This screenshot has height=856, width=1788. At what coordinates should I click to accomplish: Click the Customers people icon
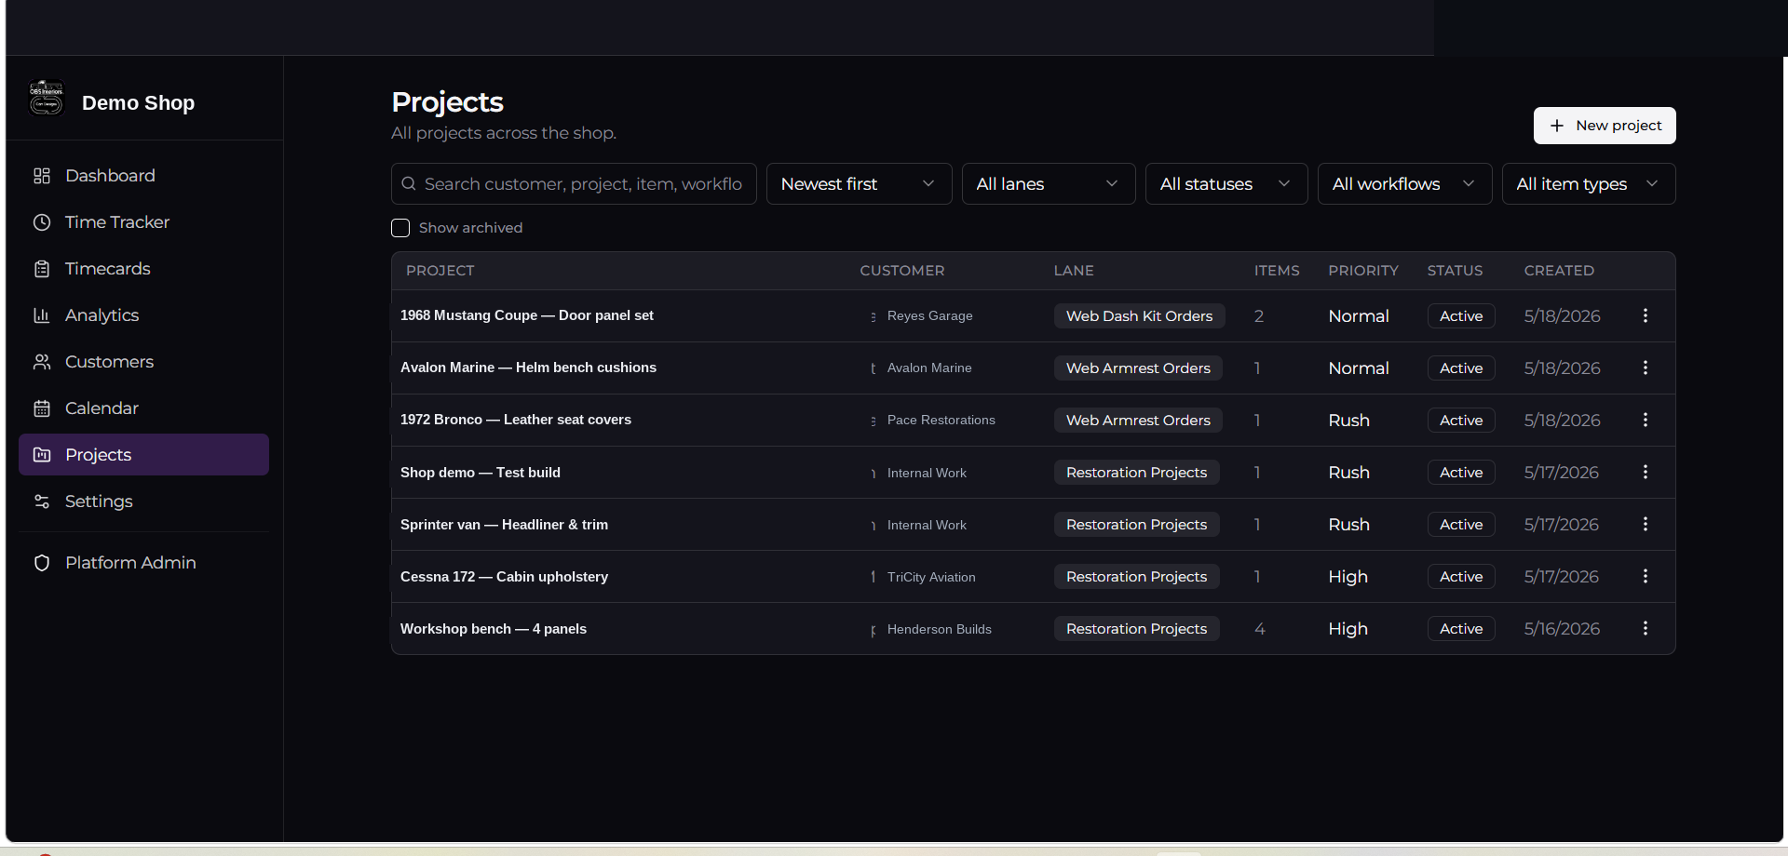coord(42,362)
